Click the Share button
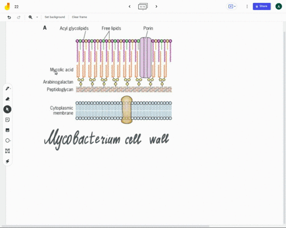Image resolution: width=286 pixels, height=228 pixels. (x=262, y=7)
